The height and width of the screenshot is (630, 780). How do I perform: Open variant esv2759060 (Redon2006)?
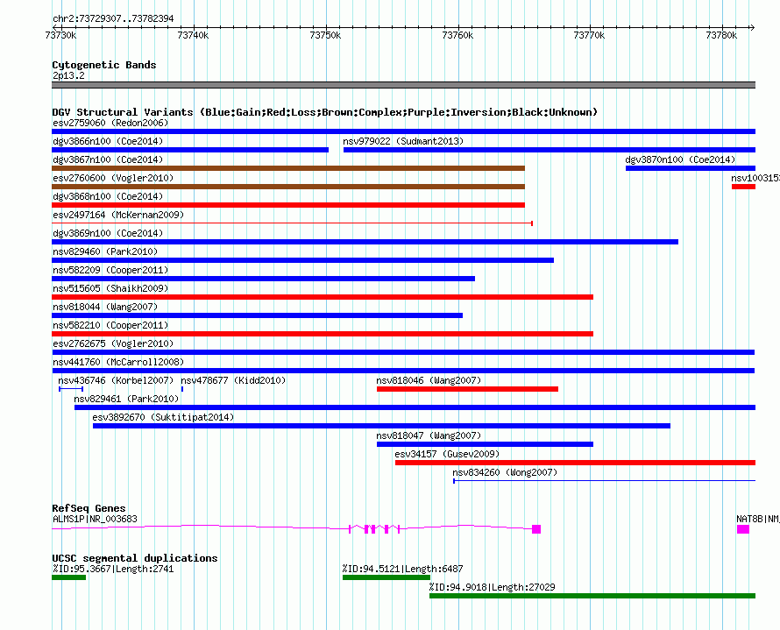[110, 123]
